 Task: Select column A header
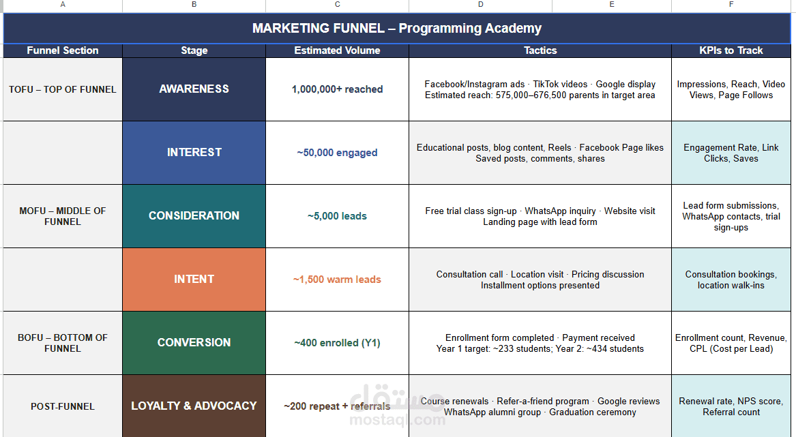point(63,5)
